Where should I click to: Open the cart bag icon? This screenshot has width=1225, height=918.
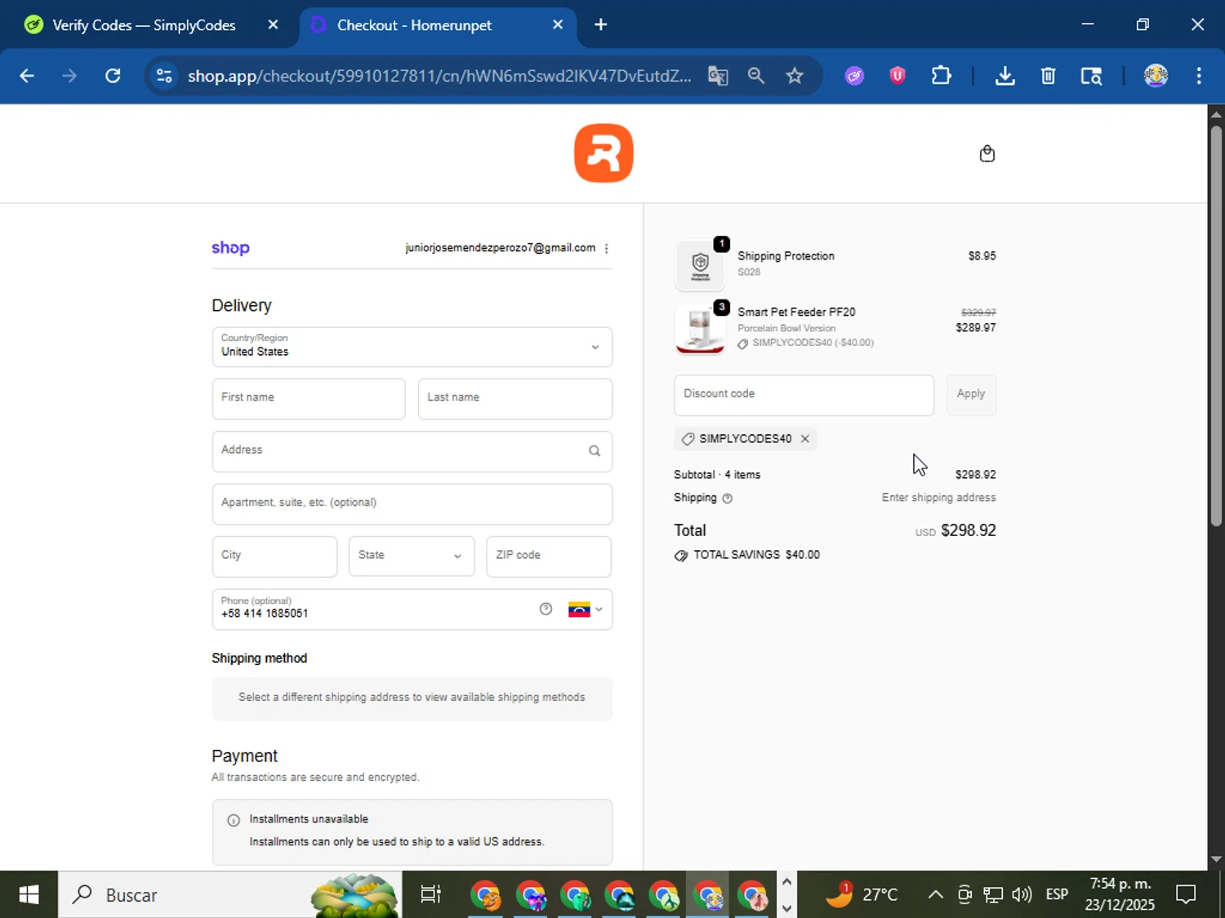[x=987, y=153]
